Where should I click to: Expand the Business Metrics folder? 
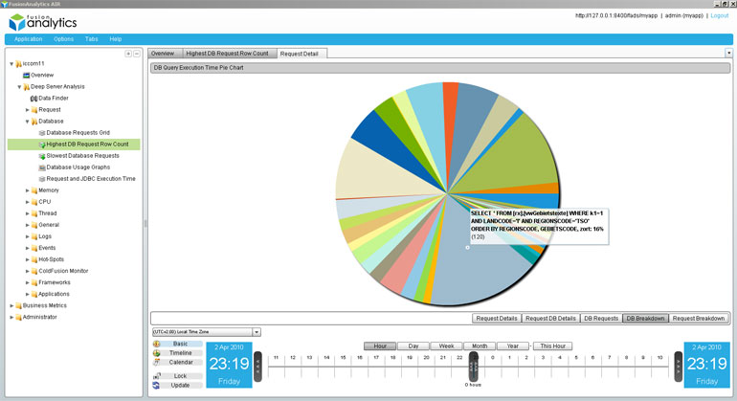(11, 305)
